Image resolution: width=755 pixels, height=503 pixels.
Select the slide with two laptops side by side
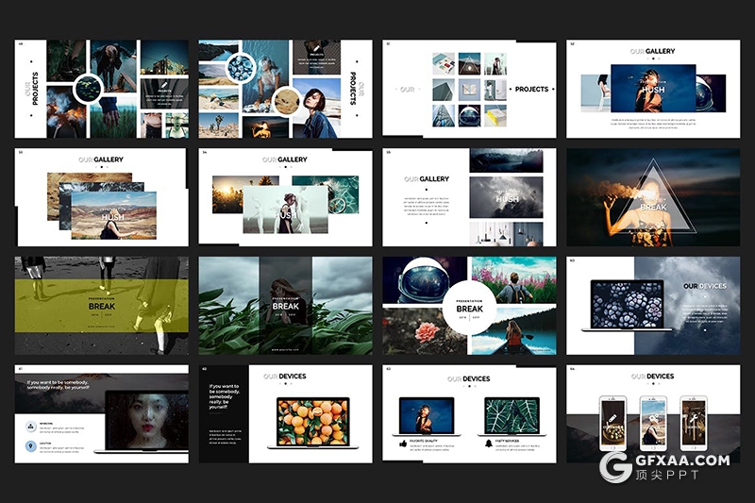pyautogui.click(x=469, y=413)
